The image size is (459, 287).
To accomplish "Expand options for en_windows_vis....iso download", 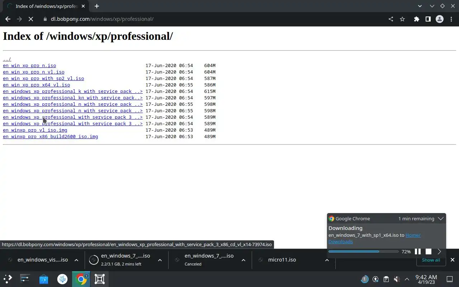I will tap(76, 260).
